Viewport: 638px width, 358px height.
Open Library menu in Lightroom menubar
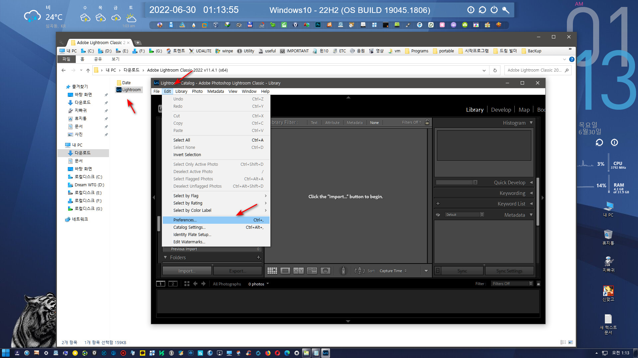(181, 91)
